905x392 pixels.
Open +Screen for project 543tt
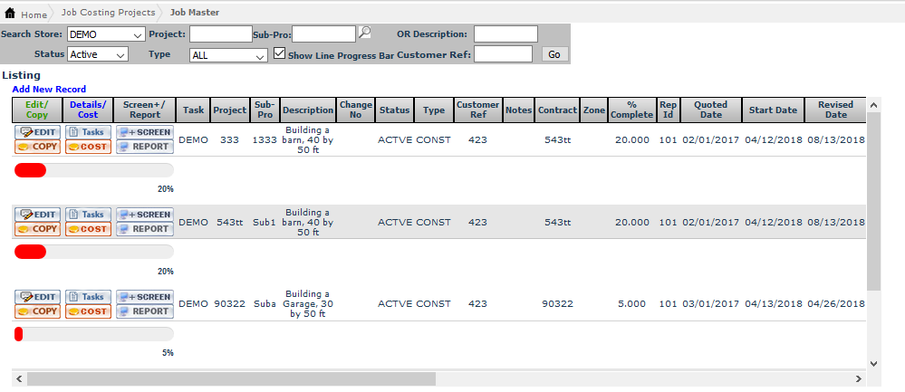coord(144,215)
